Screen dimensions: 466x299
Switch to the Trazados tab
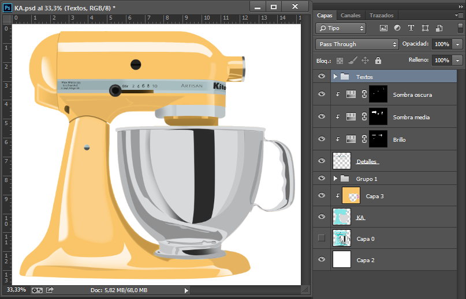(x=382, y=15)
